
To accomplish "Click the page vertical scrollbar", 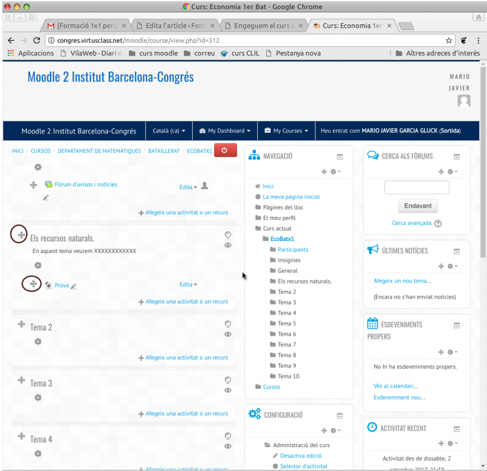I will pos(483,162).
